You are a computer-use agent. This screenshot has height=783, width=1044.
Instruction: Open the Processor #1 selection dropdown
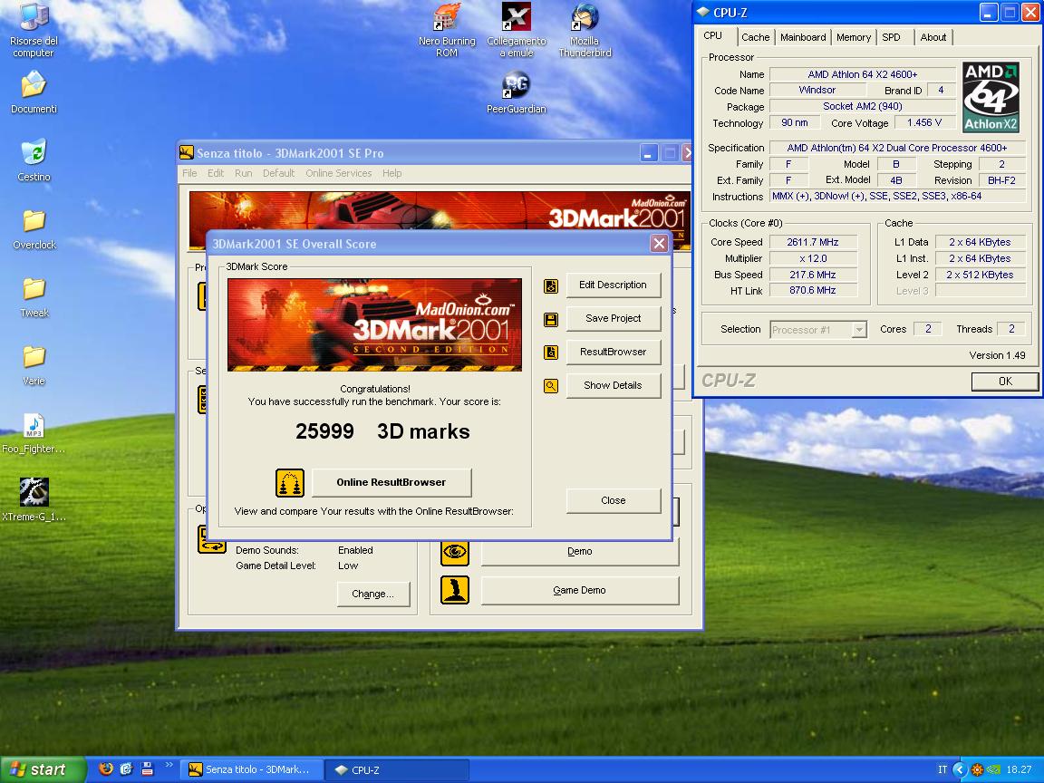(x=818, y=330)
